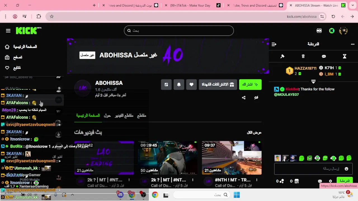
Task: Toggle the crossed-eye hide icon
Action: 256,98
